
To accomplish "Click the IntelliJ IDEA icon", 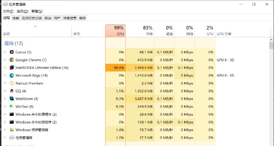I will pyautogui.click(x=12, y=68).
